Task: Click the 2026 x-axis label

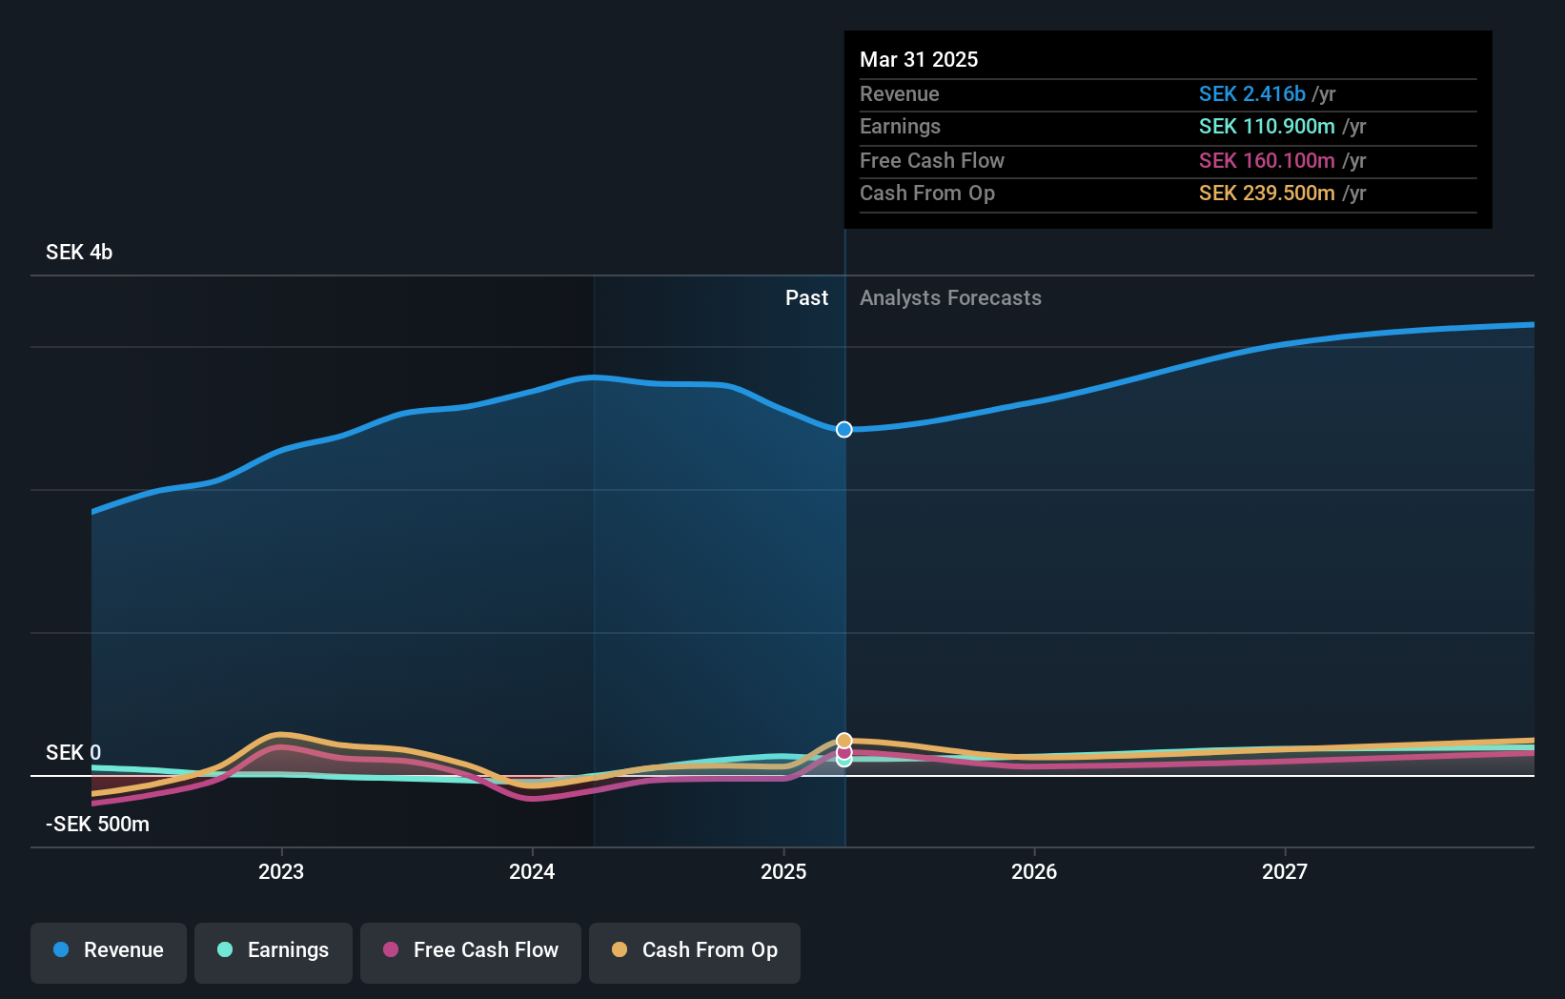Action: point(1034,871)
